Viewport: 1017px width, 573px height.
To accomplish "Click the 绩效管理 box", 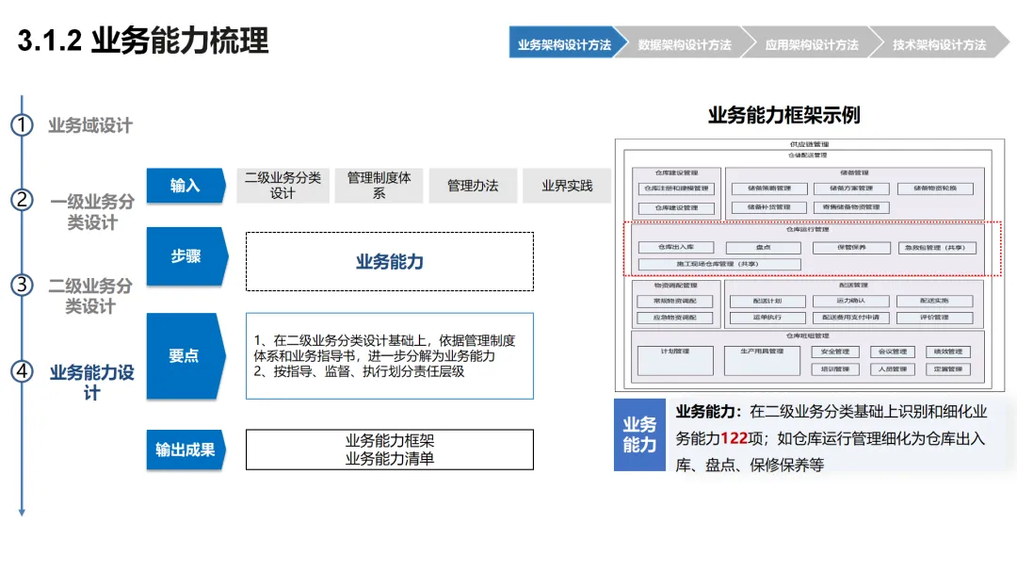I will tap(948, 352).
